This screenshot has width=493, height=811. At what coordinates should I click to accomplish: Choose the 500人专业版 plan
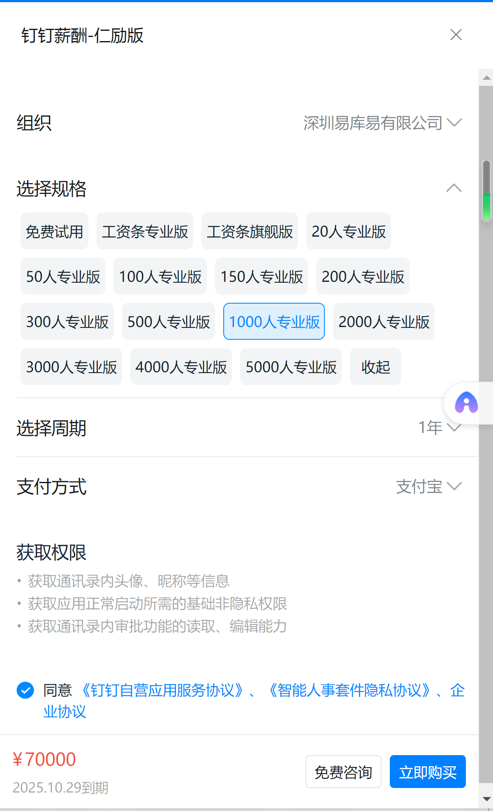coord(169,321)
